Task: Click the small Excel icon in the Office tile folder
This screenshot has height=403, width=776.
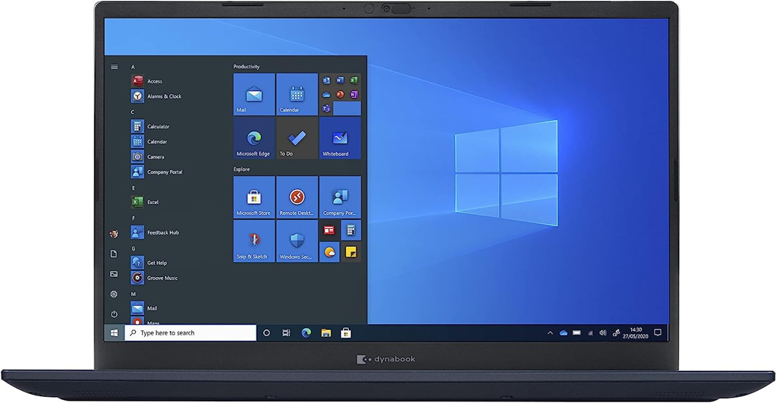Action: pyautogui.click(x=354, y=80)
